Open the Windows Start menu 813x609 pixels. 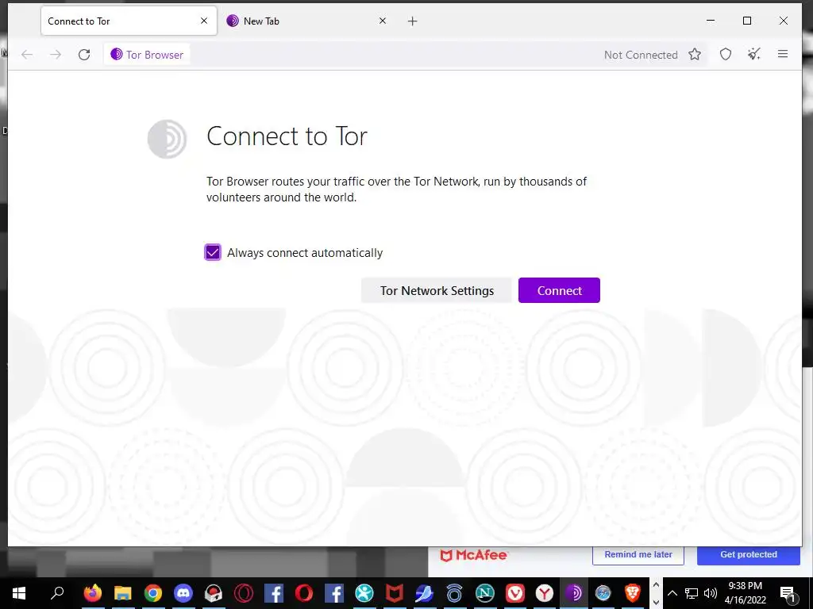click(19, 593)
